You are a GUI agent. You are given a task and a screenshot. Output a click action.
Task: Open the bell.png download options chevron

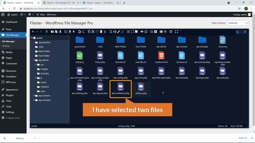tap(35, 138)
